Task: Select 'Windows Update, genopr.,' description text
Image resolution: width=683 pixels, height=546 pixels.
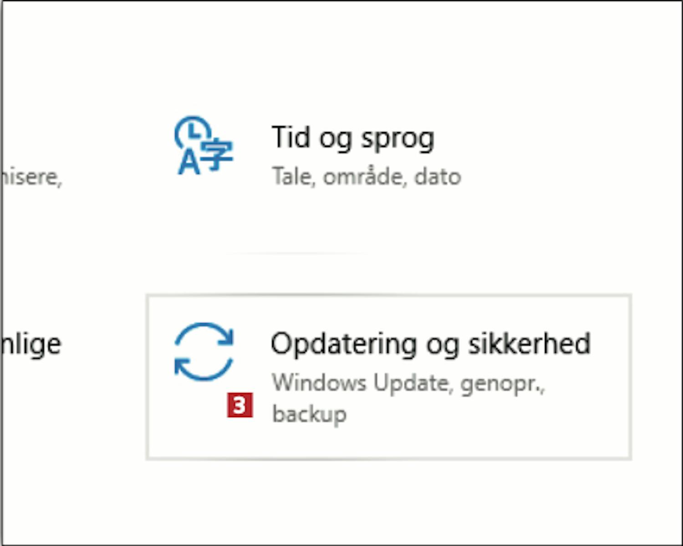Action: (408, 383)
